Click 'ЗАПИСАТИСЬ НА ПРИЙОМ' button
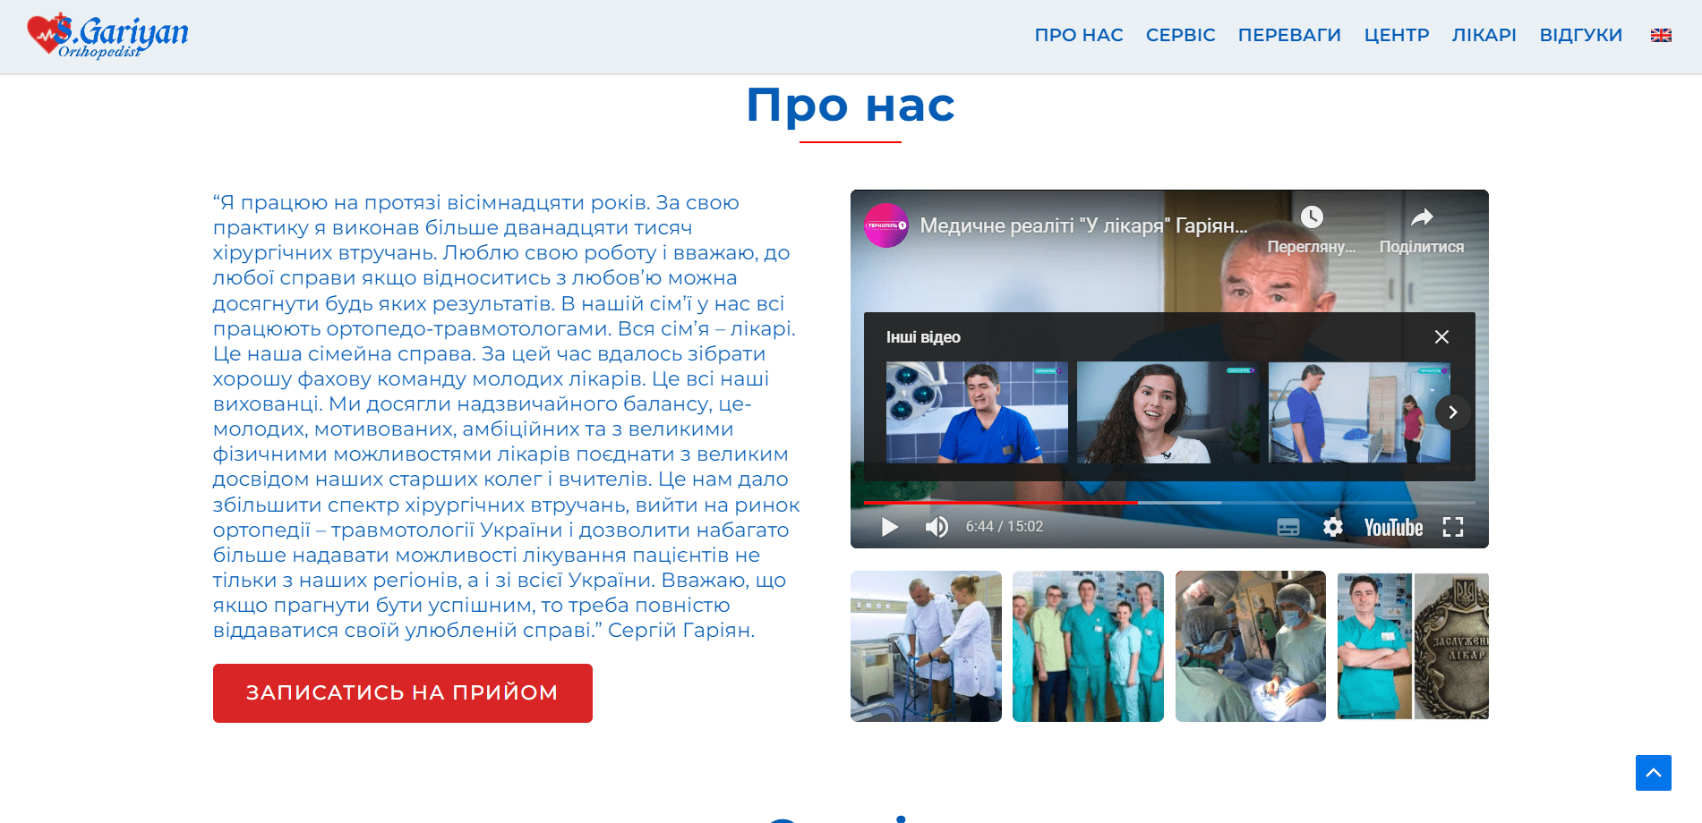 (x=402, y=693)
